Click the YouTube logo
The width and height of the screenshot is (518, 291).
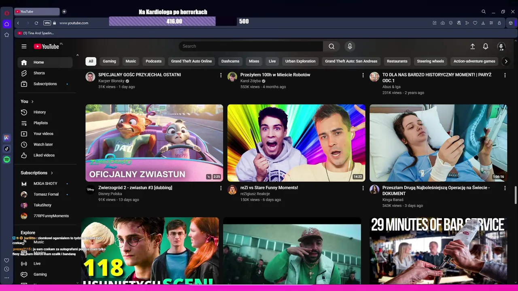click(x=47, y=46)
